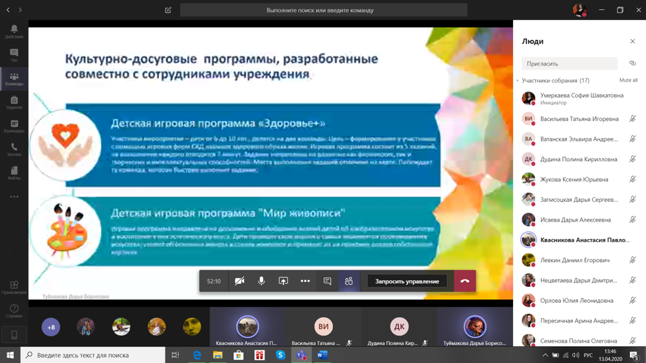This screenshot has width=646, height=363.
Task: Expand more apps ellipsis in sidebar
Action: click(x=14, y=196)
